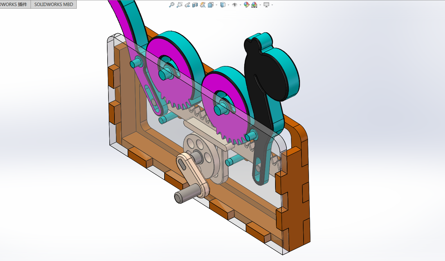The height and width of the screenshot is (261, 445).
Task: Expand the View Orientation dropdown arrow
Action: (216, 5)
